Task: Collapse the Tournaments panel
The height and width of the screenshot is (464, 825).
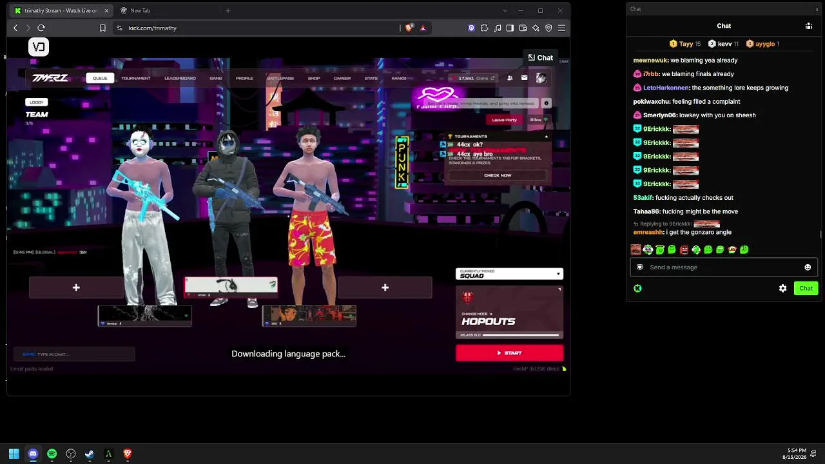Action: [x=546, y=137]
